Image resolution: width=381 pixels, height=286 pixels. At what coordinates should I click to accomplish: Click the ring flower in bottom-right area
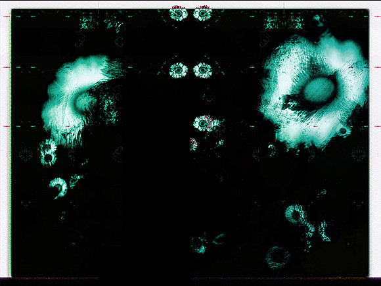click(x=295, y=214)
